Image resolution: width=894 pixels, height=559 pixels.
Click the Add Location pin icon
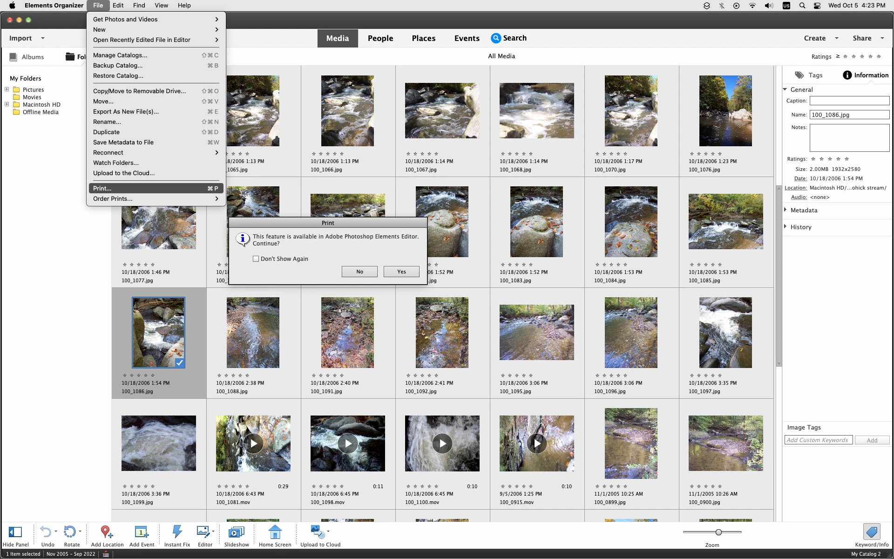click(106, 532)
